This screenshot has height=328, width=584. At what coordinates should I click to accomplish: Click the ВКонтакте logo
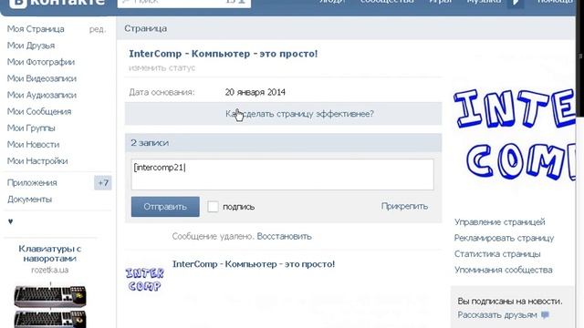[57, 3]
